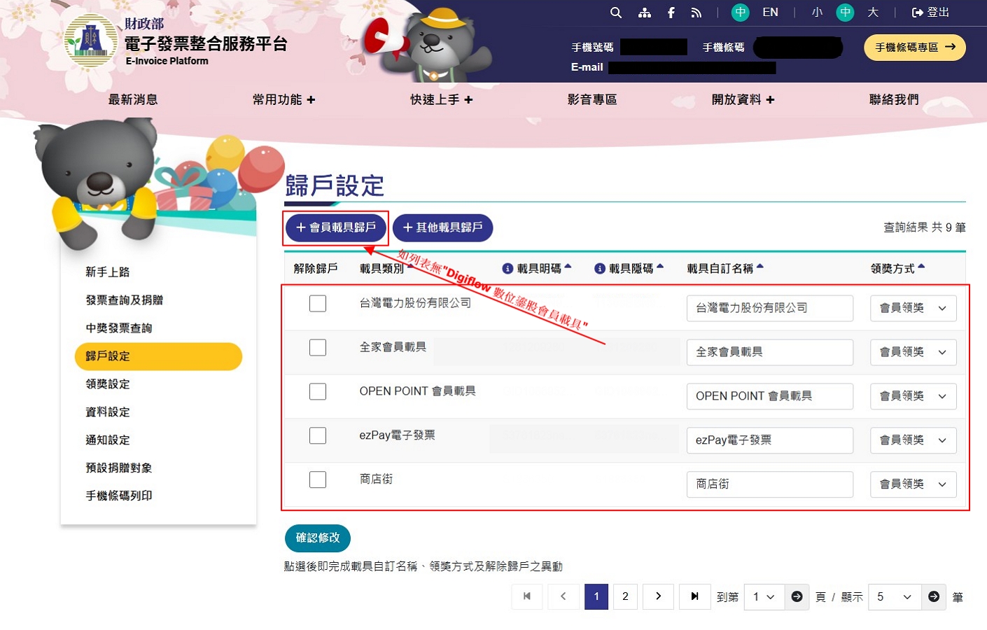Click info icon next to 載具隱碼
Viewport: 987px width, 630px height.
point(600,269)
